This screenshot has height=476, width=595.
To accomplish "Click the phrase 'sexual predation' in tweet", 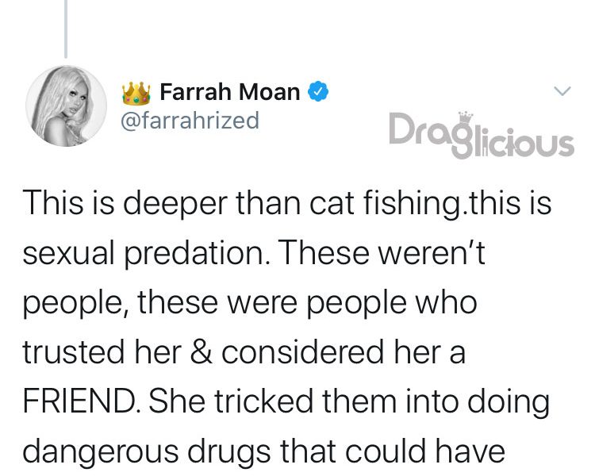I will click(x=143, y=254).
